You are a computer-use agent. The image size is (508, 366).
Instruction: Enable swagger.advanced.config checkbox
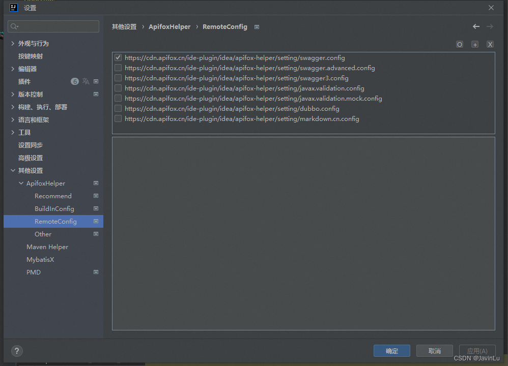tap(118, 68)
